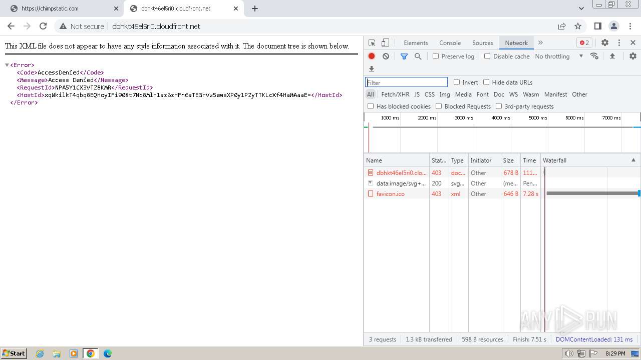Select the All filter type

pos(371,94)
